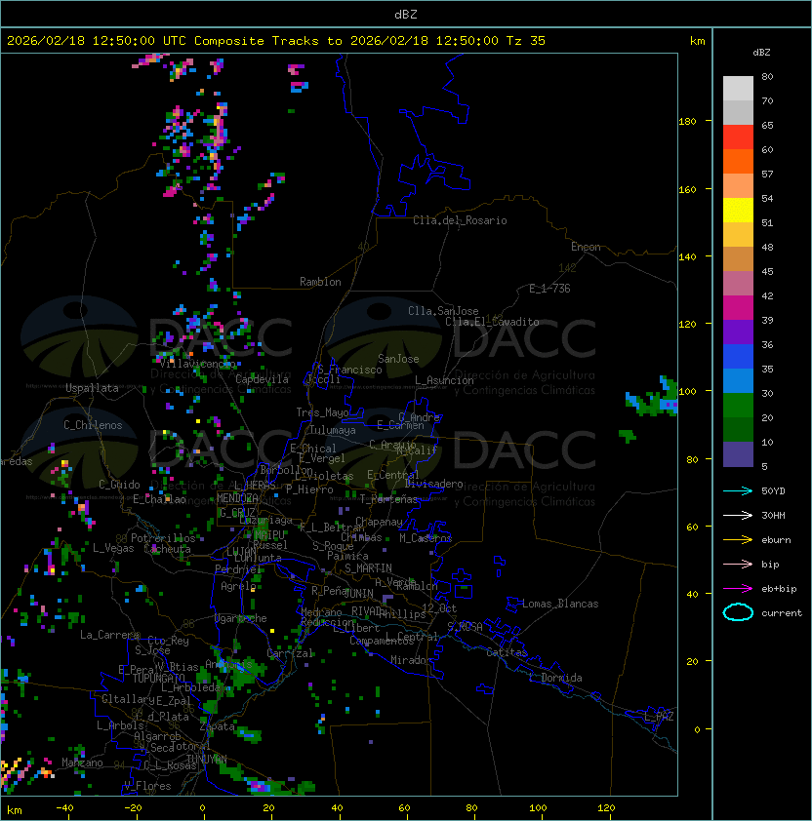812x821 pixels.
Task: Pick the tan 45-48 dBZ swatch
Action: tap(738, 258)
